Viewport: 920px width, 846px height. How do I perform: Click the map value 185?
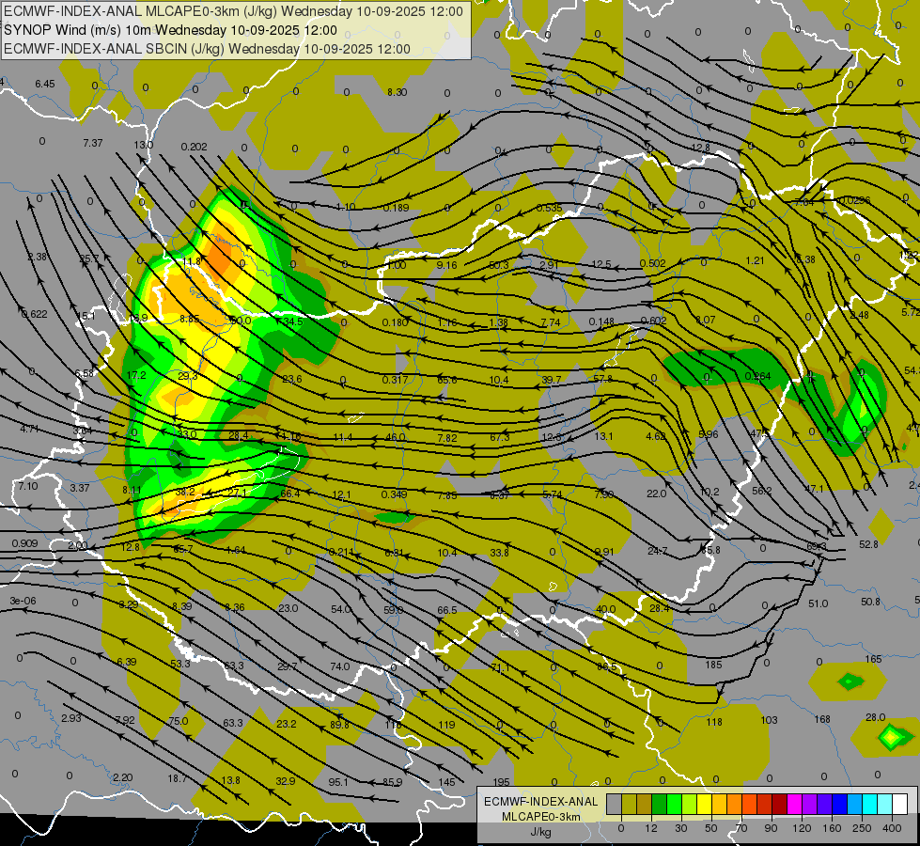coord(713,665)
